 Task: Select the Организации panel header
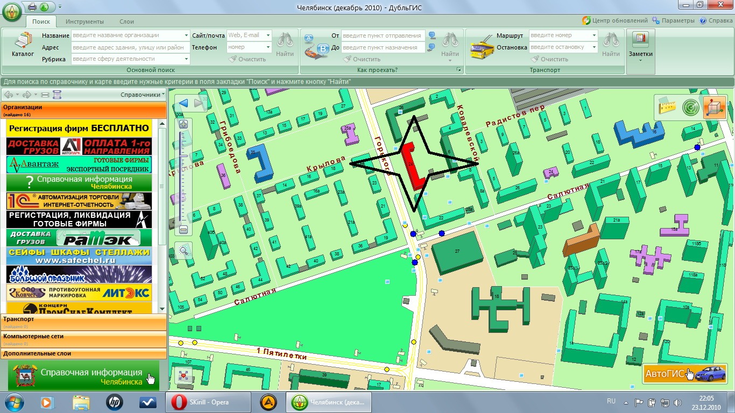point(83,110)
